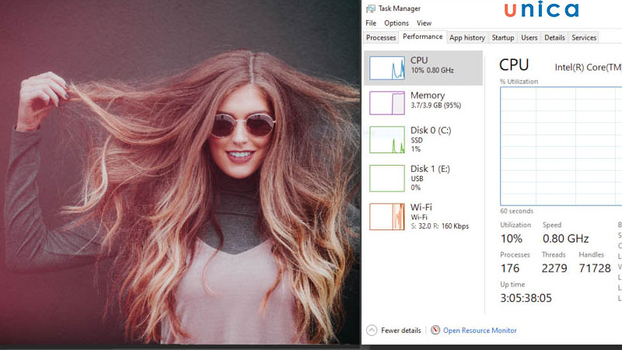Click the Handles count 71728

click(595, 268)
